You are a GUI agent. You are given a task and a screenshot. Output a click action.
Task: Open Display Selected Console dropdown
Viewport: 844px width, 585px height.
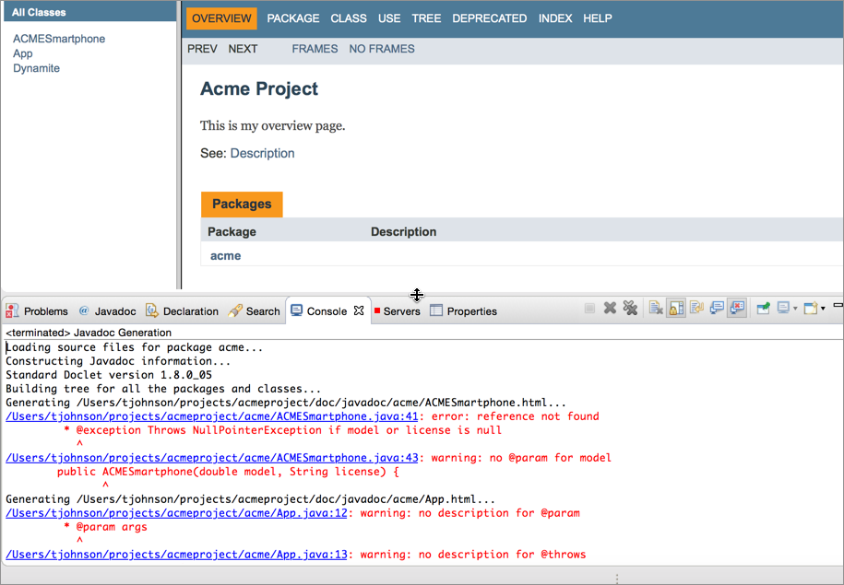coord(795,309)
